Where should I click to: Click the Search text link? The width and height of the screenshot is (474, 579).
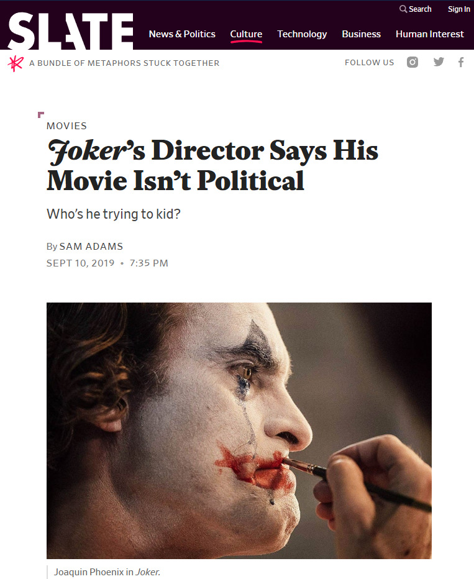[420, 9]
